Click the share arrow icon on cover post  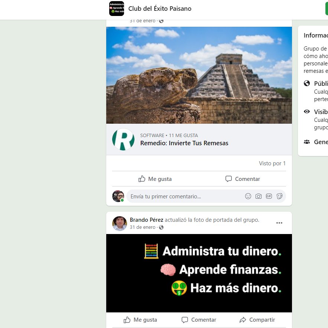[x=243, y=320]
